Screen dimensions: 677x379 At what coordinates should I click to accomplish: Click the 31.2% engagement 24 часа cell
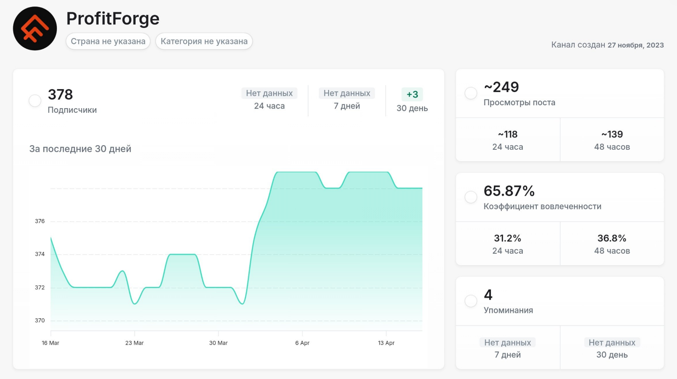[507, 244]
